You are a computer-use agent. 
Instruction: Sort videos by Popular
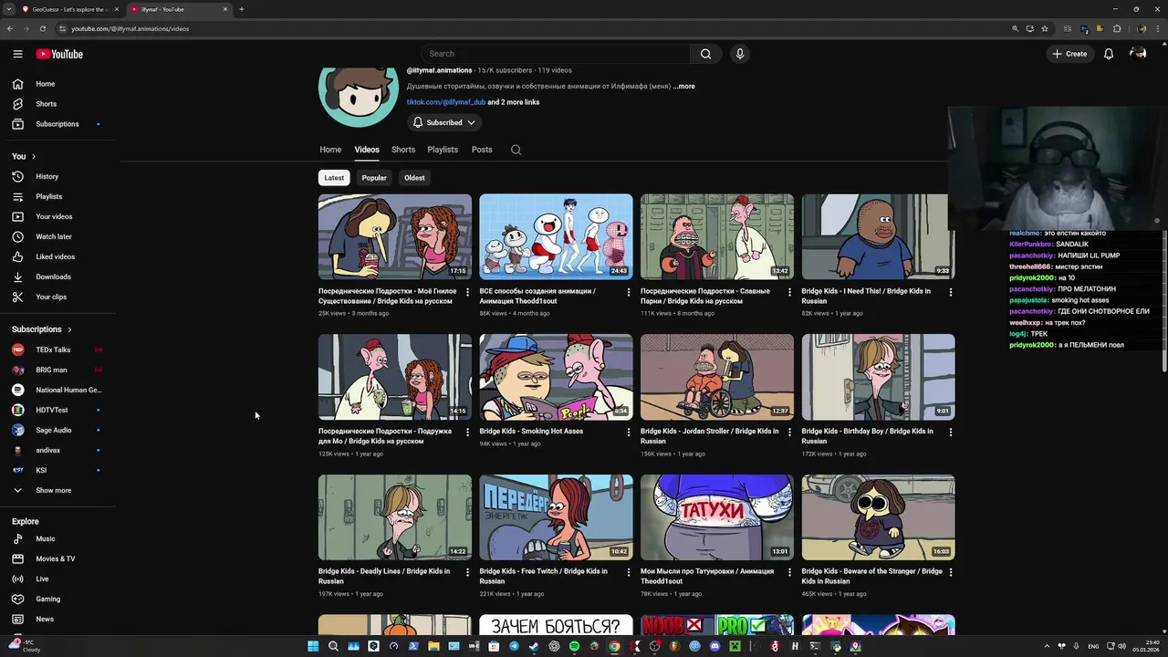pos(374,178)
